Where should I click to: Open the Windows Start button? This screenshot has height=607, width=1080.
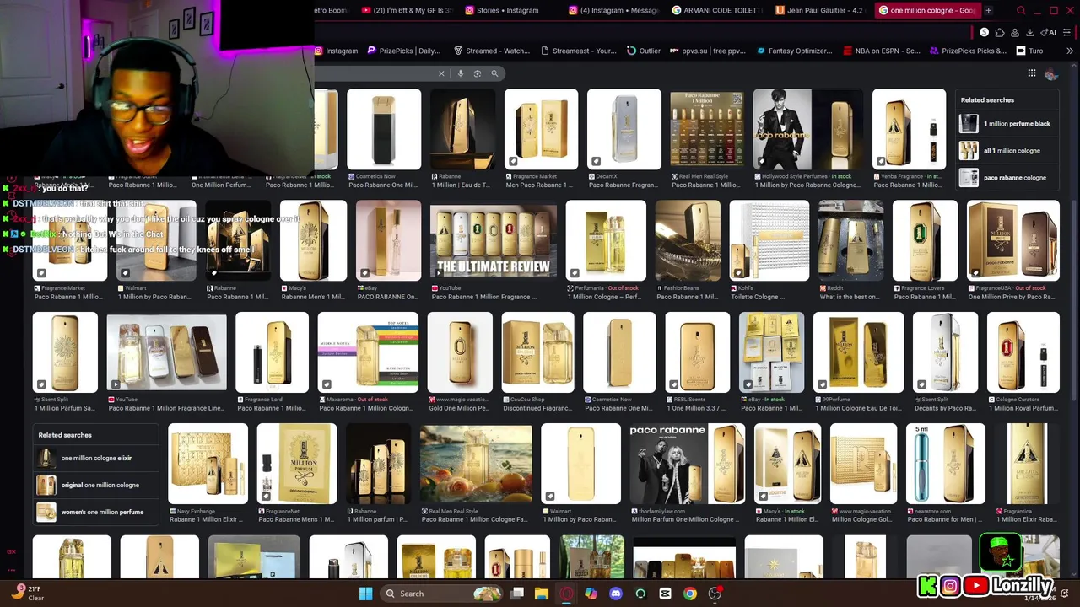tap(365, 594)
